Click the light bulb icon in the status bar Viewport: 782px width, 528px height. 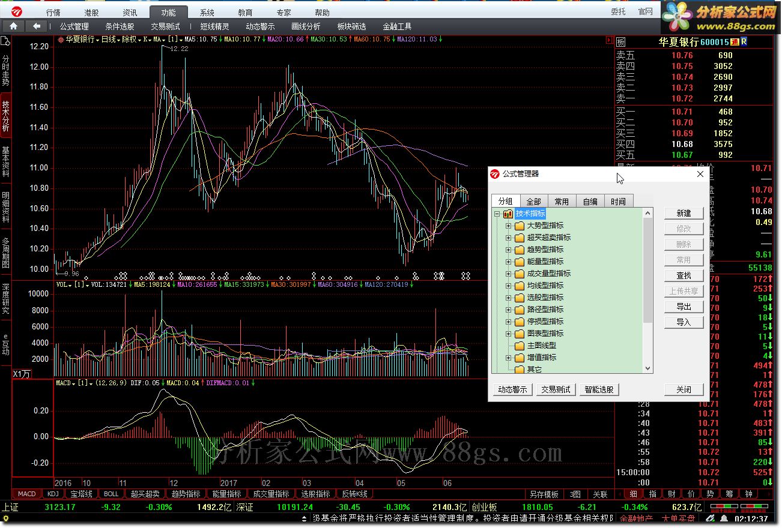coord(5,519)
